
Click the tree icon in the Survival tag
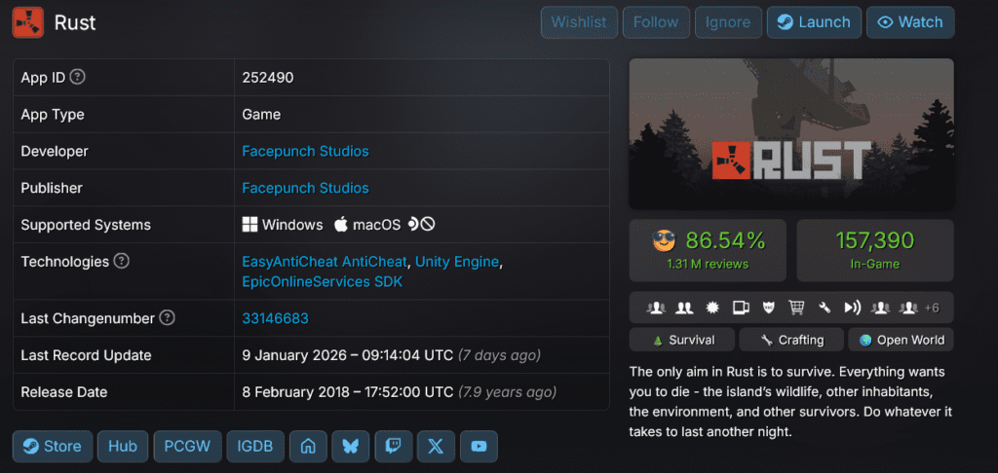pos(658,340)
